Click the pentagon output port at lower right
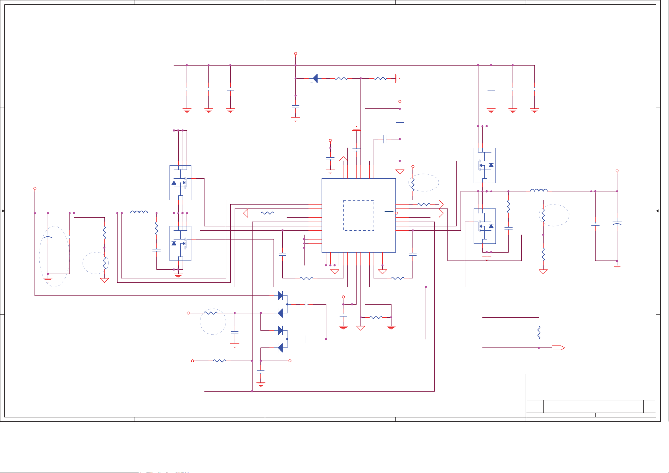This screenshot has height=473, width=669. tap(558, 348)
